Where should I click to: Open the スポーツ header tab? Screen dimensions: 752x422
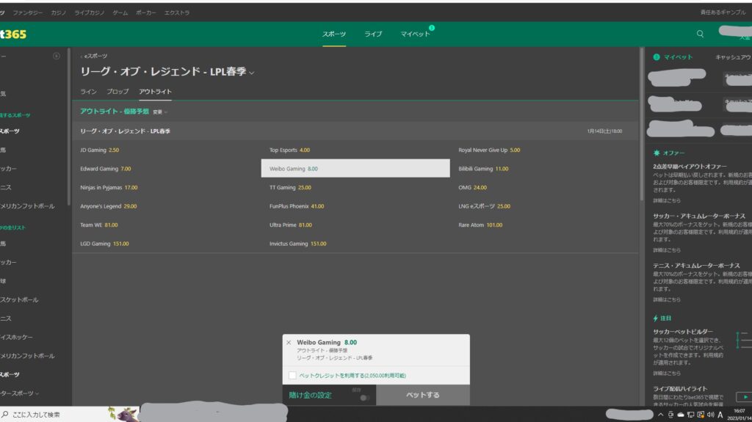[x=334, y=34]
